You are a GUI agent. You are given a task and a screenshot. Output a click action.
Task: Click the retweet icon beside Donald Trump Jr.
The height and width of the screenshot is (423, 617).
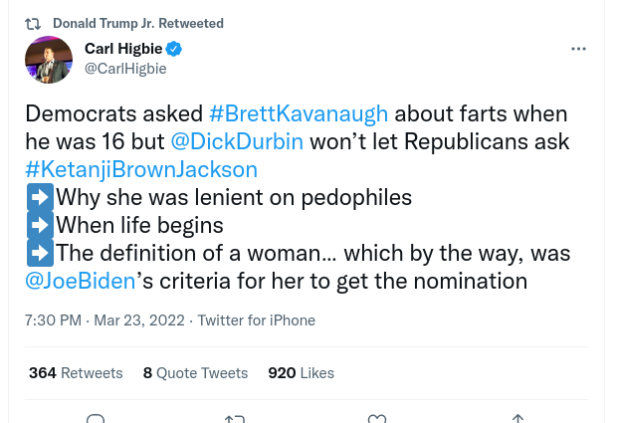[33, 24]
